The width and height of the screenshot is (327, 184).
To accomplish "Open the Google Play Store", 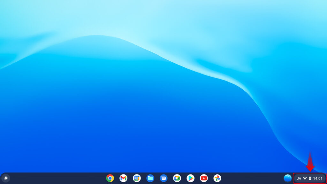I will (190, 178).
